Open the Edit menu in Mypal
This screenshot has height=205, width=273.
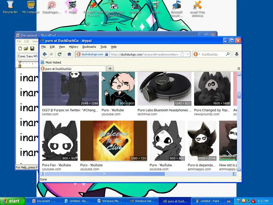click(x=52, y=47)
